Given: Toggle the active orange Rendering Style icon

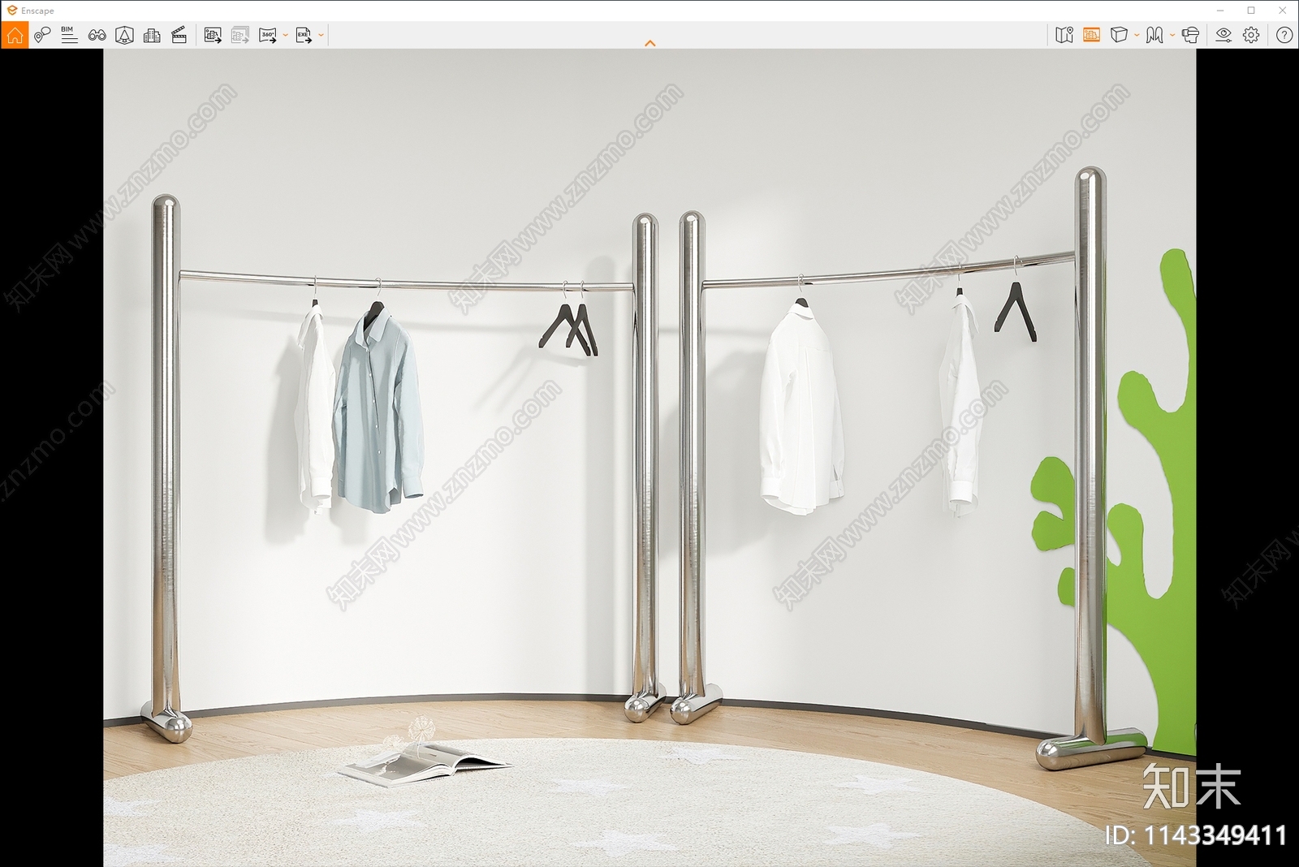Looking at the screenshot, I should pos(1091,35).
